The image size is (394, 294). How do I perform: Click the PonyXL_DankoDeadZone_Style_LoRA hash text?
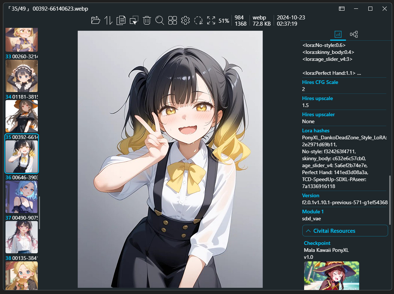tap(344, 141)
